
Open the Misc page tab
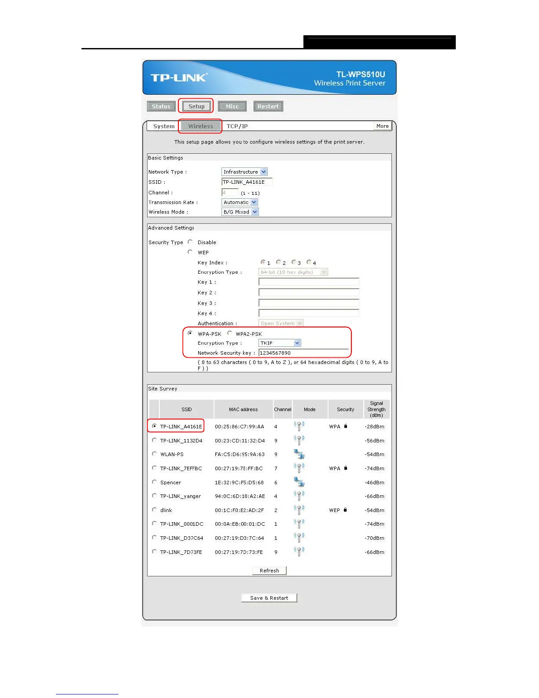click(232, 106)
